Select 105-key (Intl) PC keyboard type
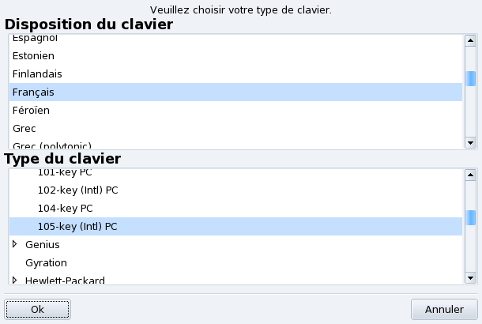 [77, 227]
